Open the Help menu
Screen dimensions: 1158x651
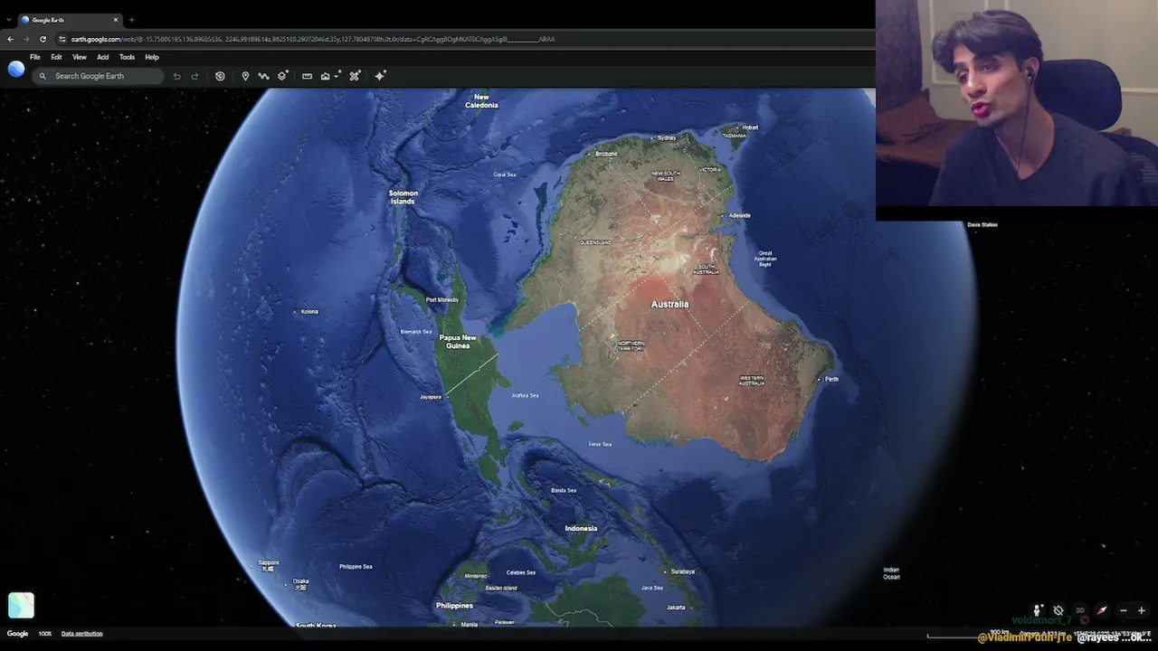[152, 57]
